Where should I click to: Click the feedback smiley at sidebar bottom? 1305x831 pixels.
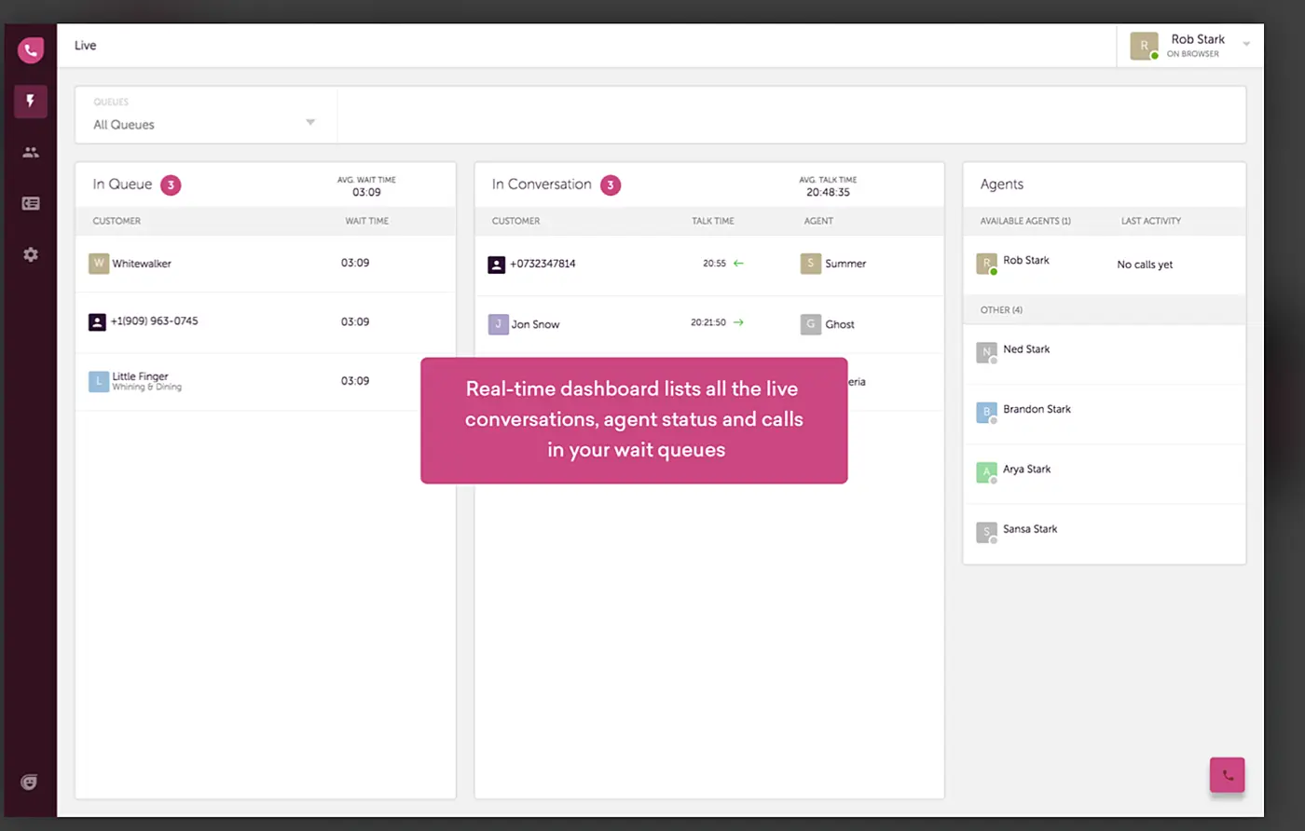(x=29, y=782)
